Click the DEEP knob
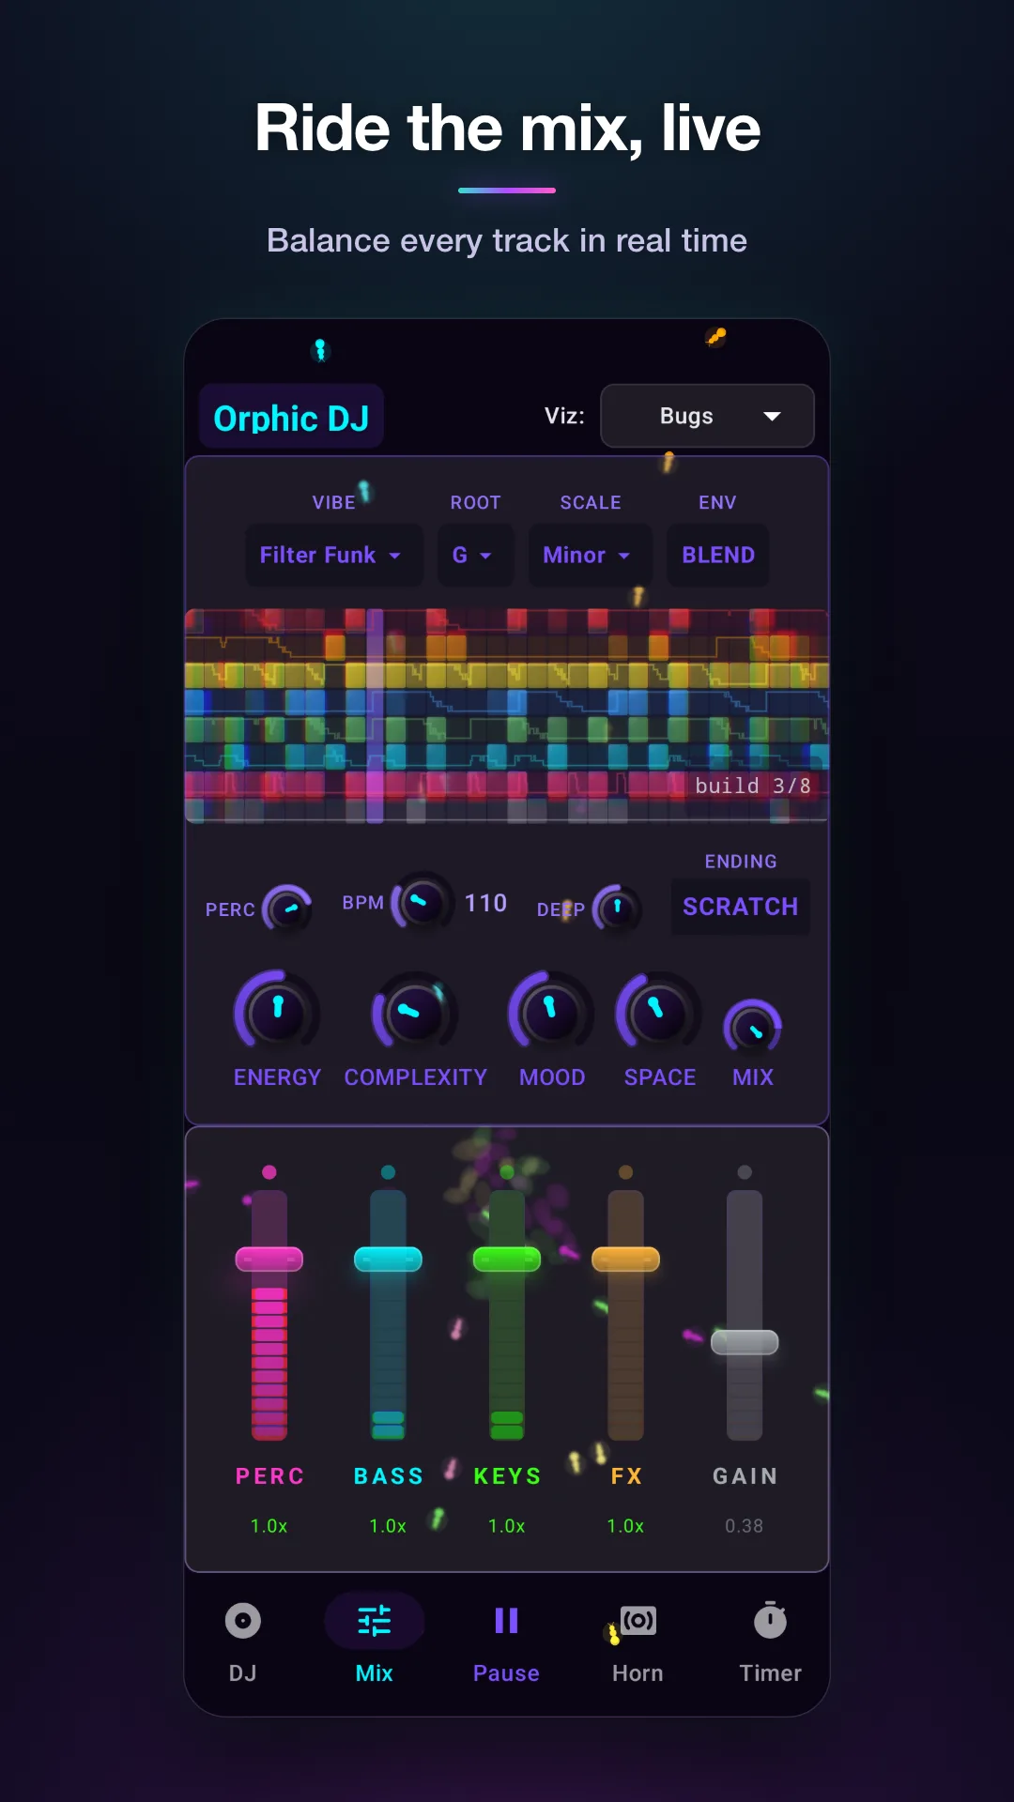Image resolution: width=1014 pixels, height=1802 pixels. point(617,909)
